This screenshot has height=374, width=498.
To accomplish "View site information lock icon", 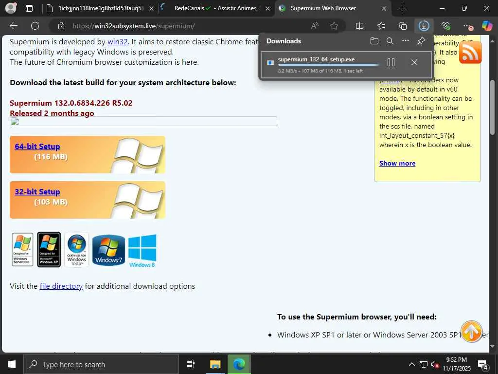I will pyautogui.click(x=61, y=26).
